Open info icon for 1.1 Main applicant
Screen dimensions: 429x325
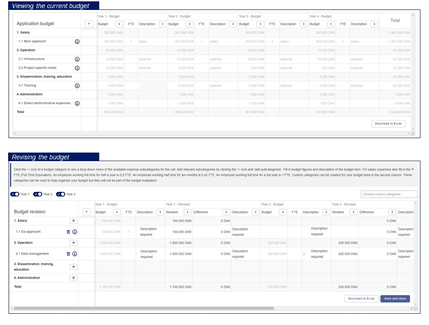(x=77, y=42)
